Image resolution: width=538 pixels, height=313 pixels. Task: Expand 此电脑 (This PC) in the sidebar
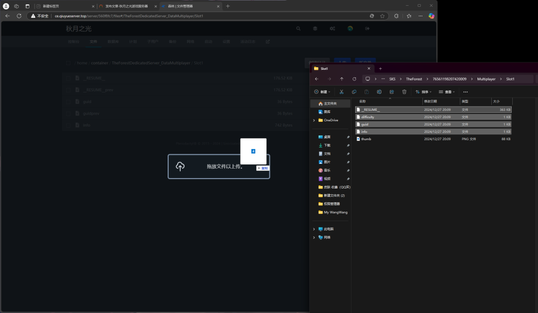(x=314, y=229)
